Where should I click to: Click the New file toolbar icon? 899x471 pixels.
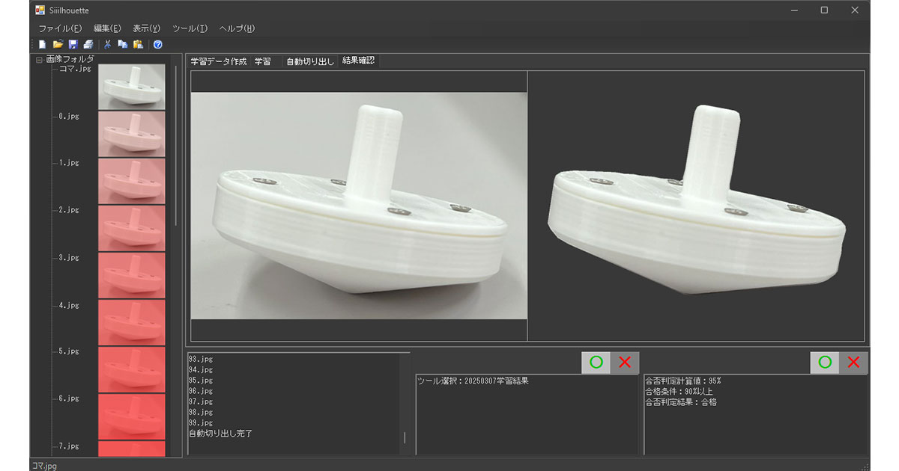coord(42,44)
